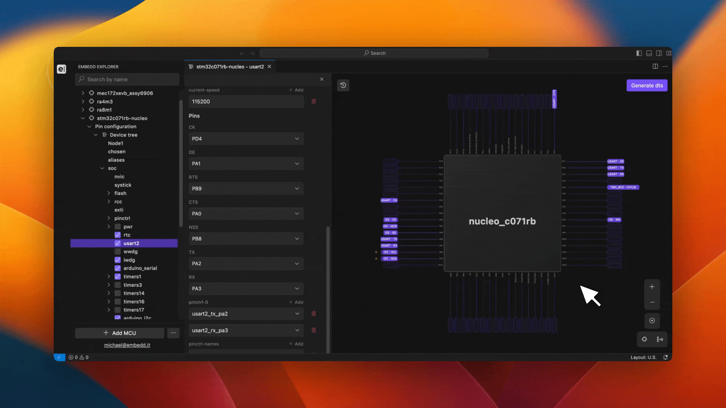Click the recenter view target icon
The width and height of the screenshot is (726, 408).
coord(652,321)
